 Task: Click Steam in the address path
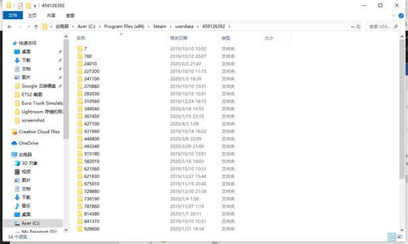(x=159, y=26)
